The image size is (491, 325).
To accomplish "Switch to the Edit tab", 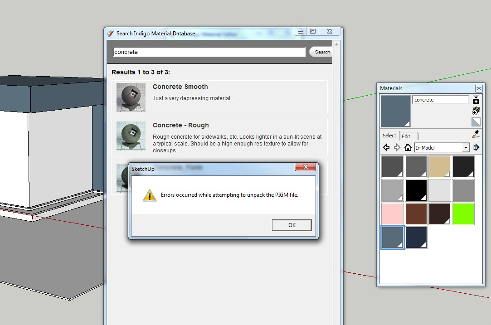I will [406, 136].
